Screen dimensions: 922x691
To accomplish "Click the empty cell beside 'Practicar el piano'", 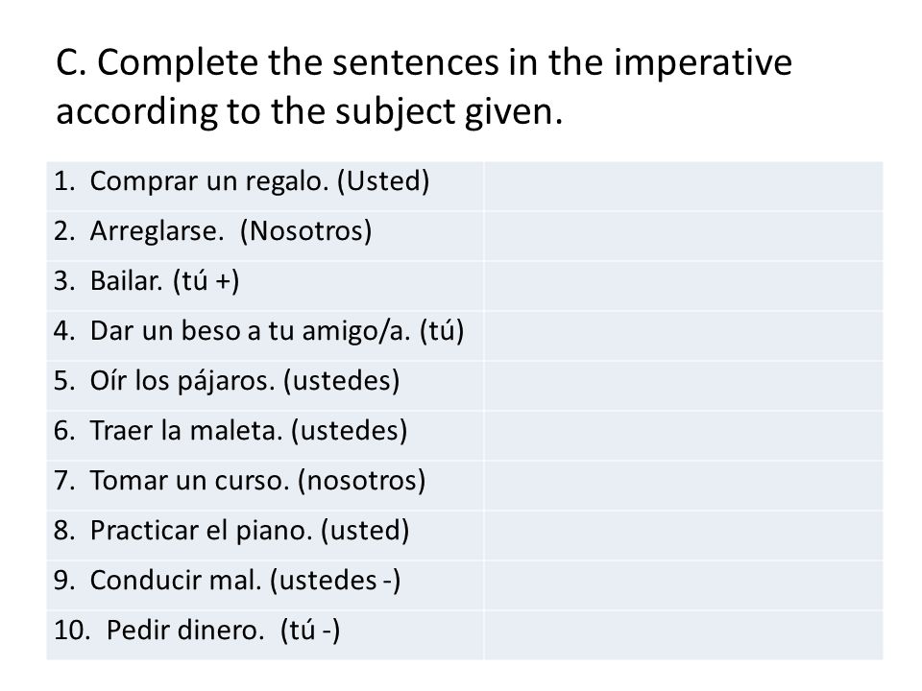I will point(683,536).
